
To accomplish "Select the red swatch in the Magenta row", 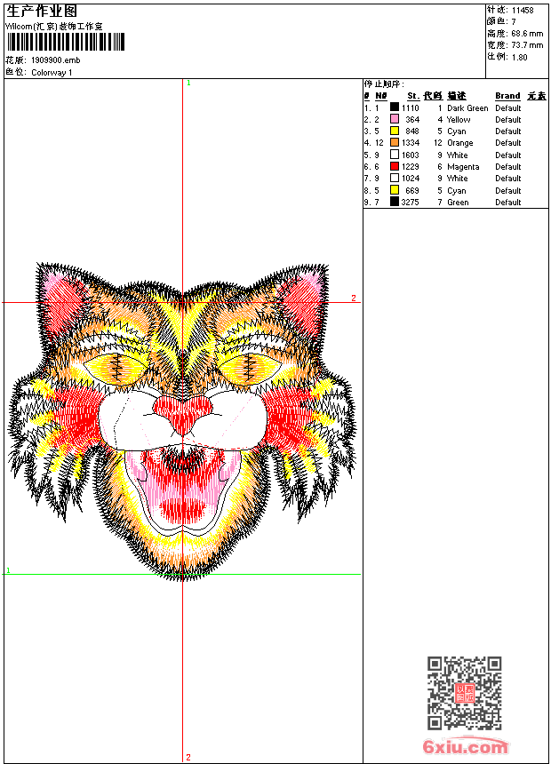I will (x=395, y=166).
